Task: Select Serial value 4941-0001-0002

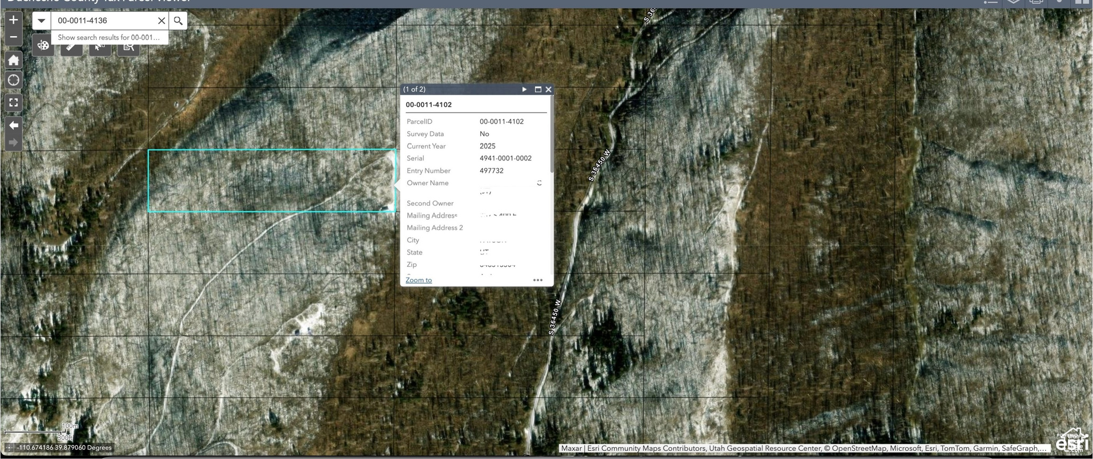Action: pos(505,158)
